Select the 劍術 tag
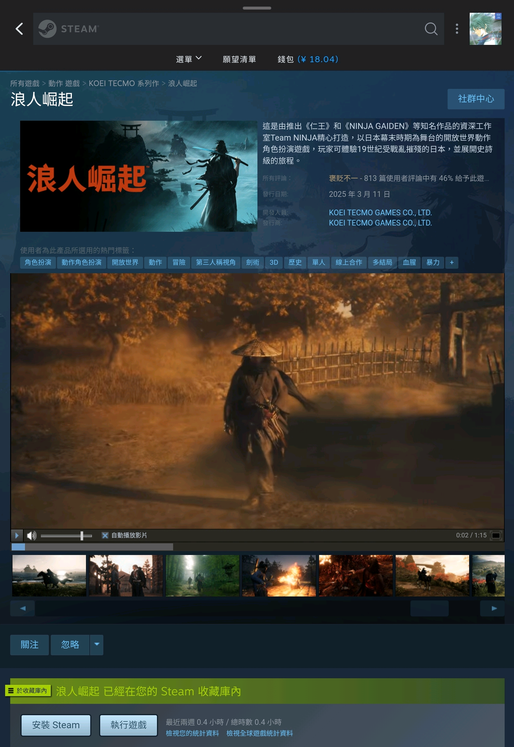 [x=253, y=262]
